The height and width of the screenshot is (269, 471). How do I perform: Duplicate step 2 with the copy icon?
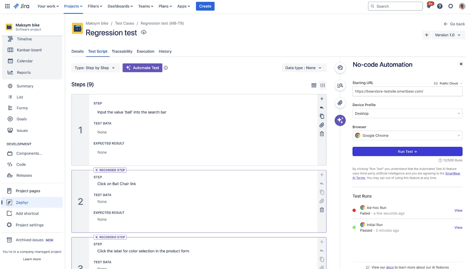(x=321, y=192)
